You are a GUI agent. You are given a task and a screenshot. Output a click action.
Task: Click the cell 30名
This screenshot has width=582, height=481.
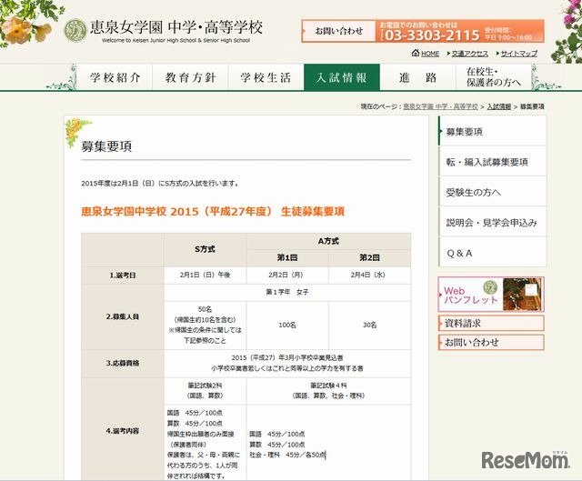(370, 326)
